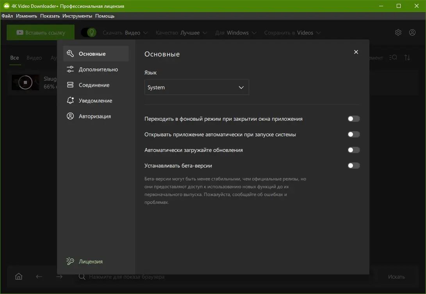
Task: Open the Показать menu
Action: pos(50,16)
